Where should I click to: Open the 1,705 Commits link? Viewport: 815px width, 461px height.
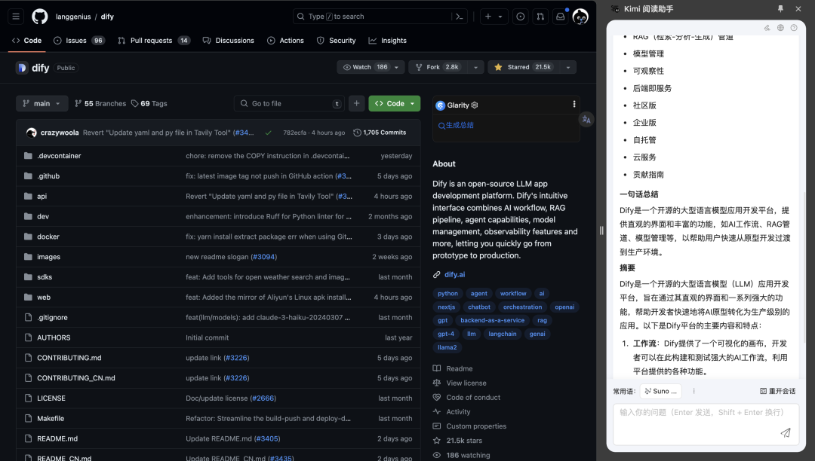pos(380,133)
